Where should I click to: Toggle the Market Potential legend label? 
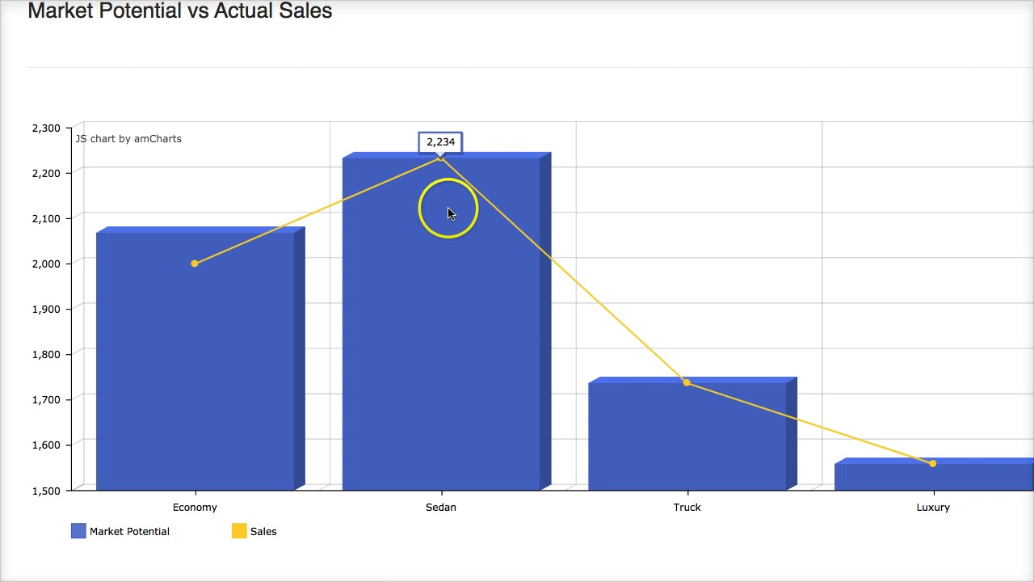click(129, 531)
